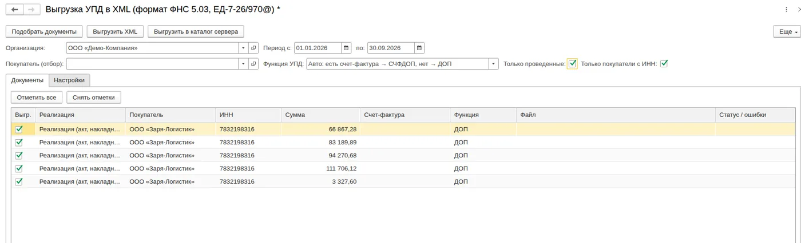This screenshot has width=801, height=243.
Task: Select the sum cell 66 867,28
Action: pyautogui.click(x=320, y=129)
